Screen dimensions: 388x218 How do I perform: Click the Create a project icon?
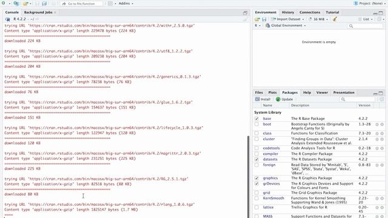coord(16,4)
